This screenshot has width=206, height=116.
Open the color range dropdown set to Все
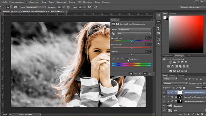click(x=135, y=34)
